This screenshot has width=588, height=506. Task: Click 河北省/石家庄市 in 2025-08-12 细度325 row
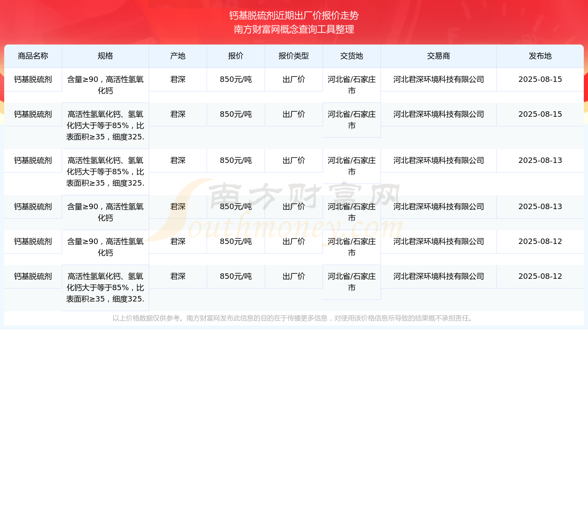click(x=352, y=282)
